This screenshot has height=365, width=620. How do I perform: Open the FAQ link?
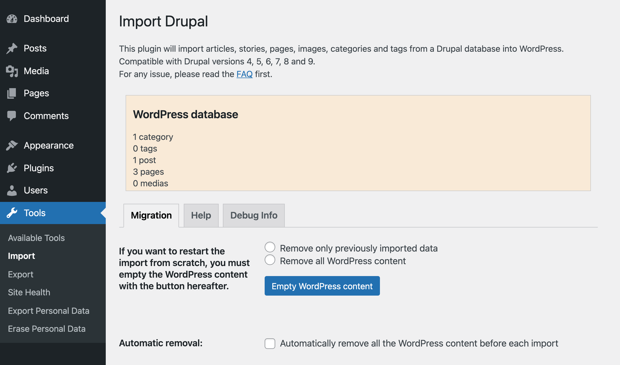pyautogui.click(x=245, y=74)
